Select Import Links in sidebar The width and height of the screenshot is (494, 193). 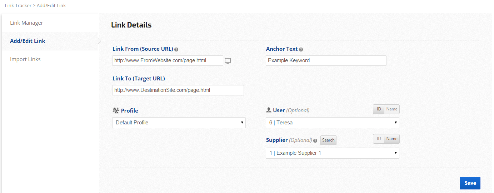(x=25, y=59)
